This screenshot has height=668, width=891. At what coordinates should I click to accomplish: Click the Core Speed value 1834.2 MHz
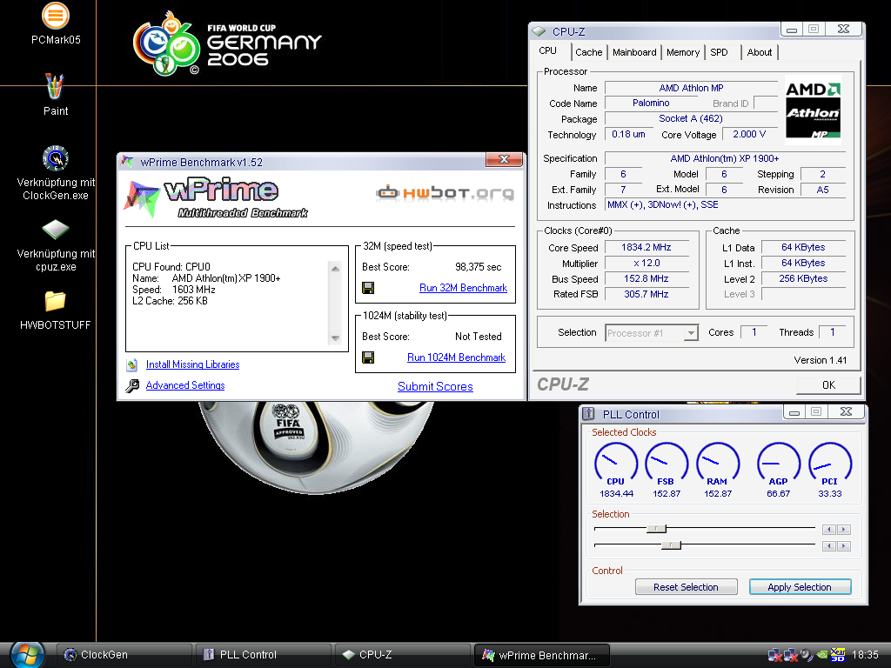click(x=646, y=247)
